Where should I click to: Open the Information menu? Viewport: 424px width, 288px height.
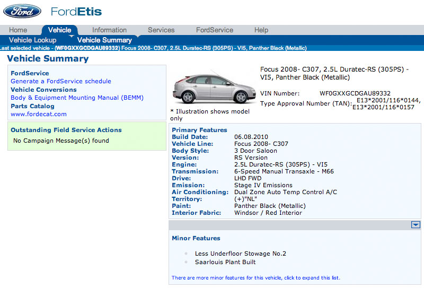coord(109,30)
